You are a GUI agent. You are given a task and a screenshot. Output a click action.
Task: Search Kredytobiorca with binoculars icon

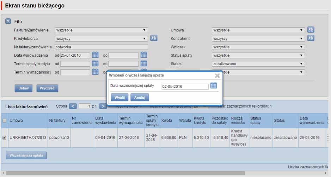154,38
